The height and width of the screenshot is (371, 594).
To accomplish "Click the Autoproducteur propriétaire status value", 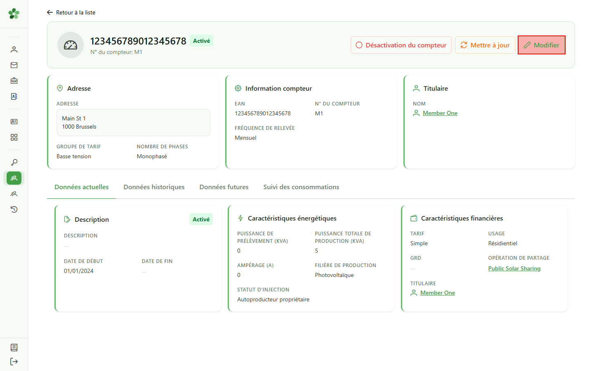I will click(x=273, y=299).
